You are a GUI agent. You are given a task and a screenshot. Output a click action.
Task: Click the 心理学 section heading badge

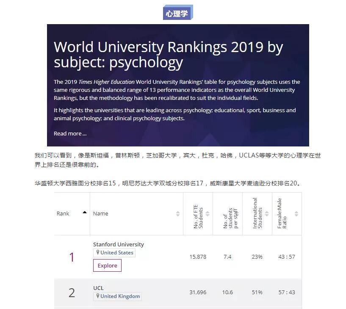[x=177, y=14]
